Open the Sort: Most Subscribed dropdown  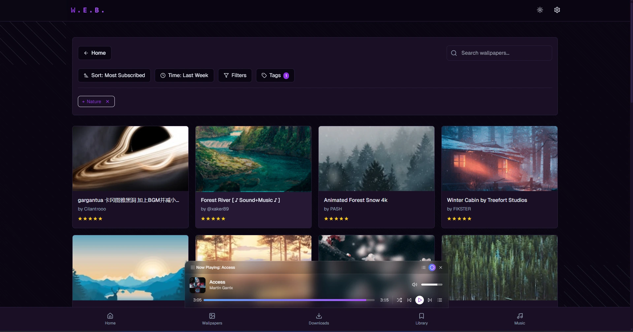[x=114, y=75]
